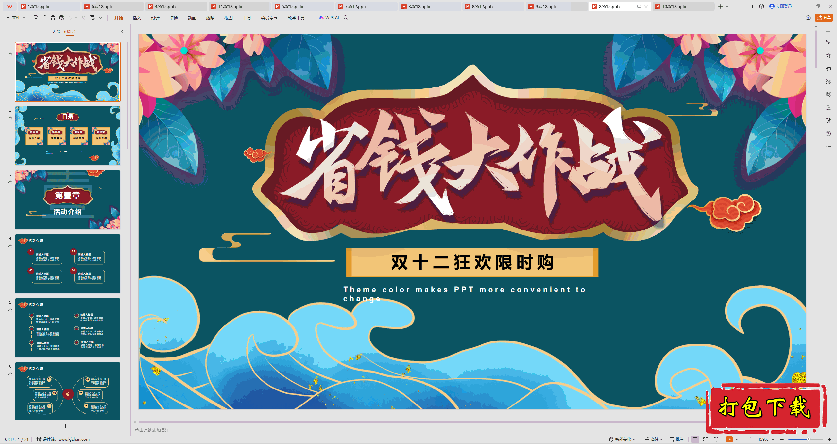Image resolution: width=837 pixels, height=444 pixels.
Task: Click the Save icon in quick access toolbar
Action: click(x=36, y=18)
